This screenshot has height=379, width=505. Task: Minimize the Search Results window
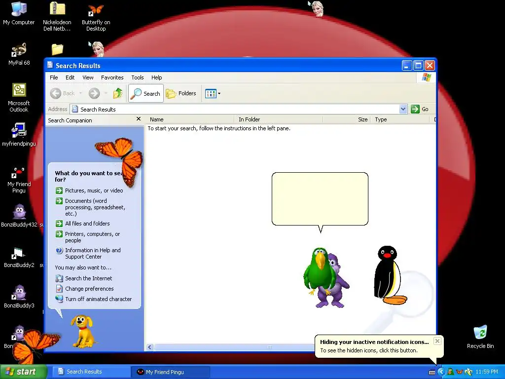click(407, 66)
